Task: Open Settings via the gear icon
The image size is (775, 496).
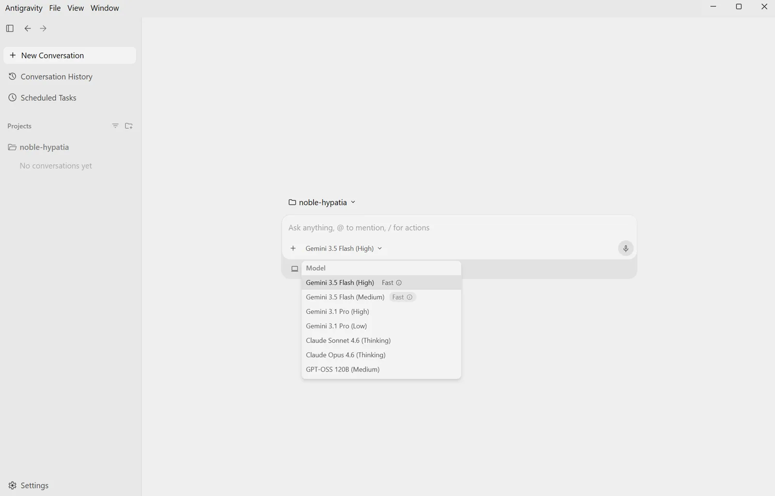Action: [13, 485]
